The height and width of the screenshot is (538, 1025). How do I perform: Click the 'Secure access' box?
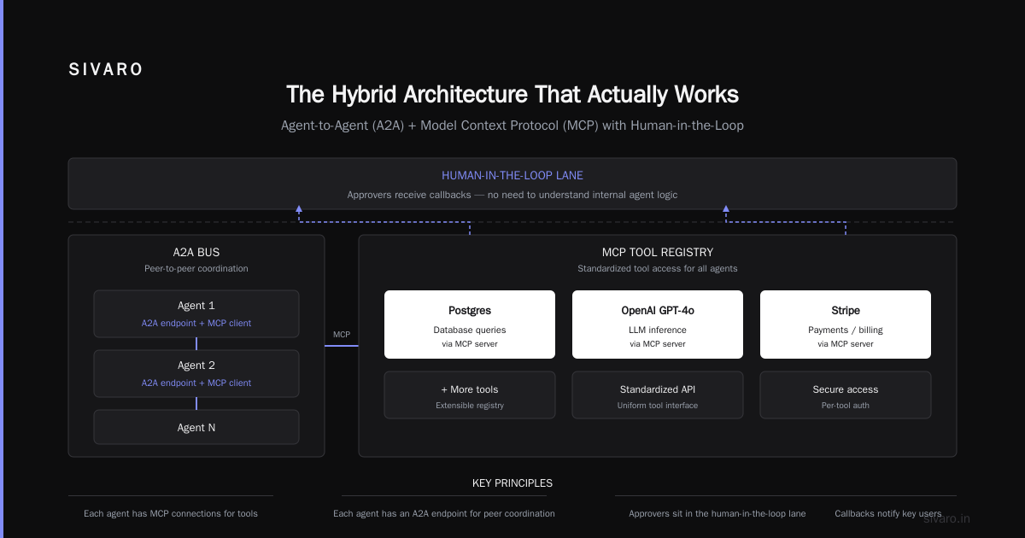[x=846, y=395]
